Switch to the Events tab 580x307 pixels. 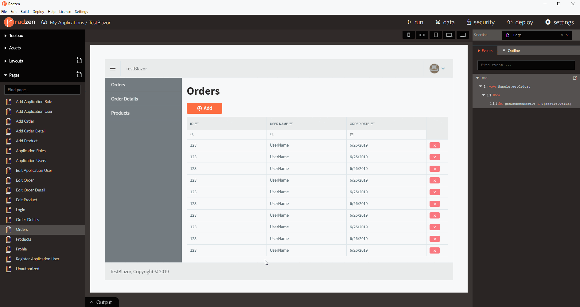(485, 51)
